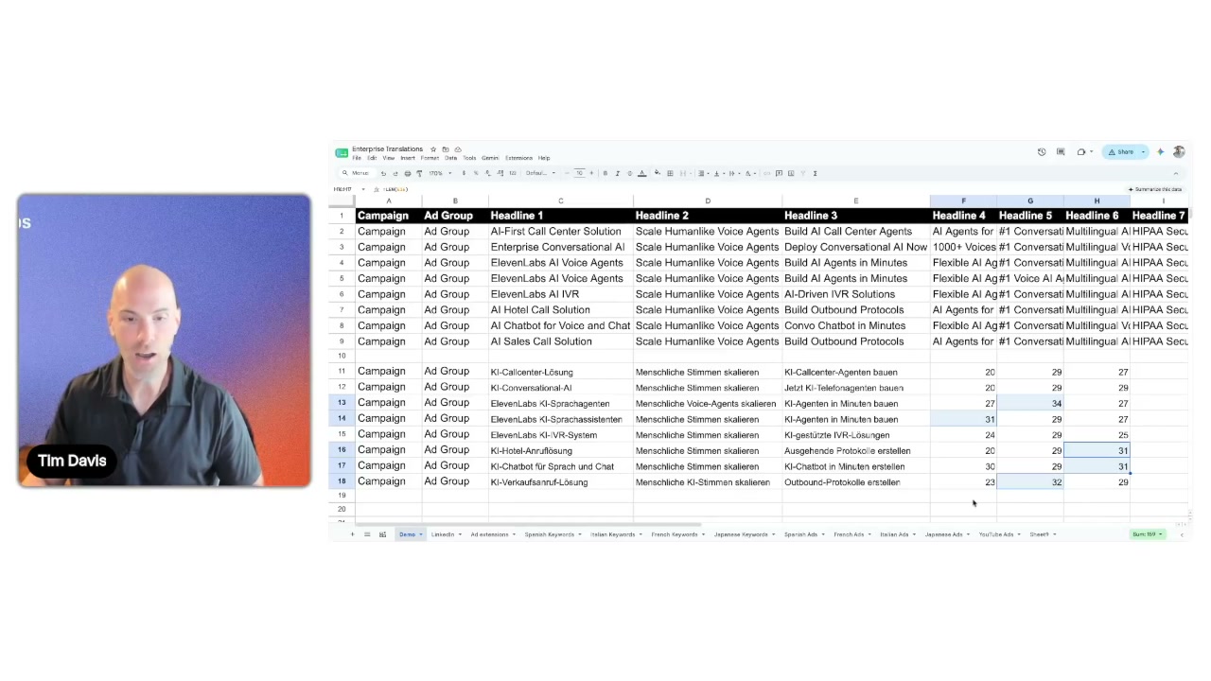Star the Enterprise Translations document
This screenshot has width=1211, height=681.
(433, 149)
